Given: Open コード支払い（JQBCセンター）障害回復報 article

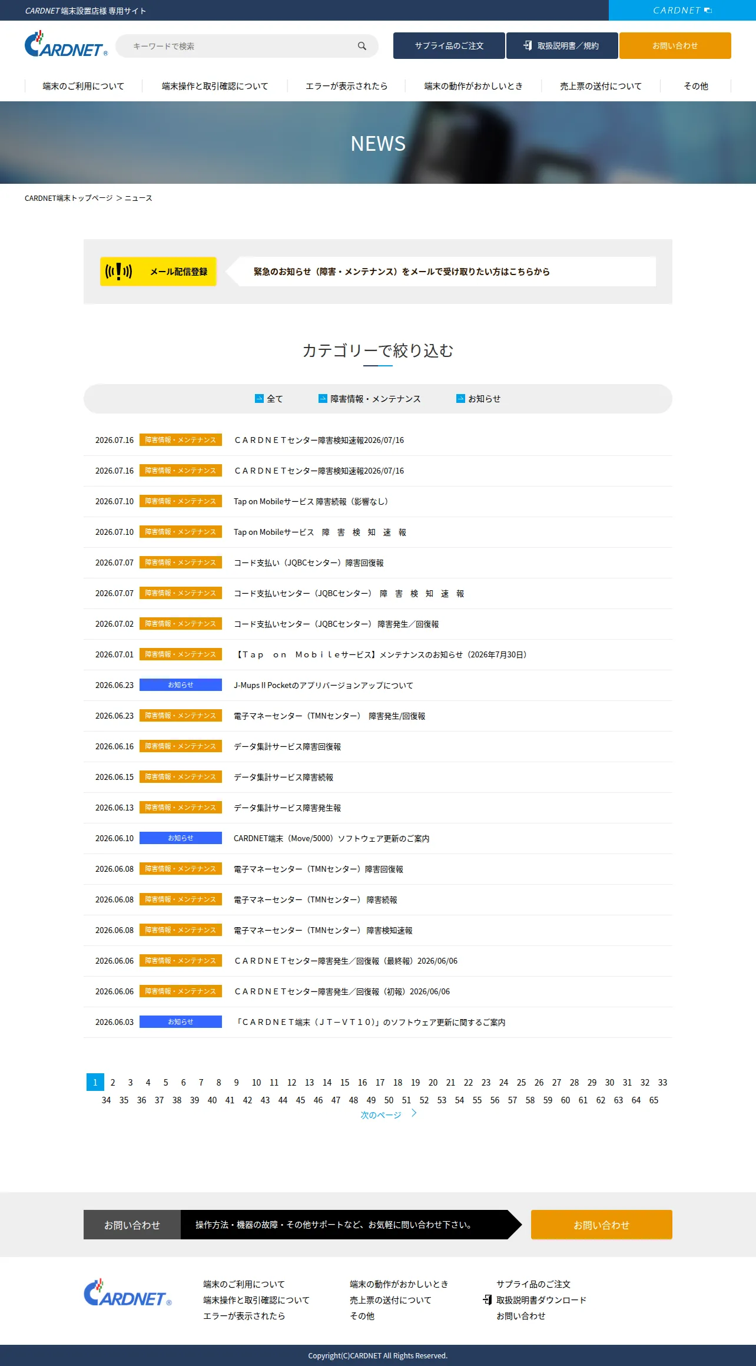Looking at the screenshot, I should tap(309, 563).
